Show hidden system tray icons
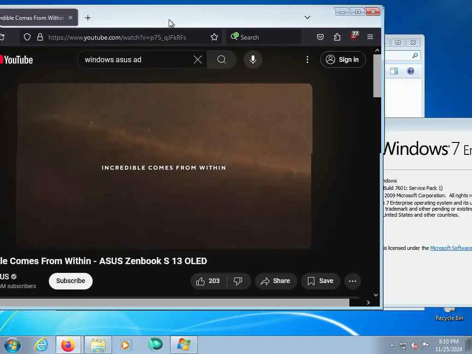This screenshot has width=472, height=354. 392,346
